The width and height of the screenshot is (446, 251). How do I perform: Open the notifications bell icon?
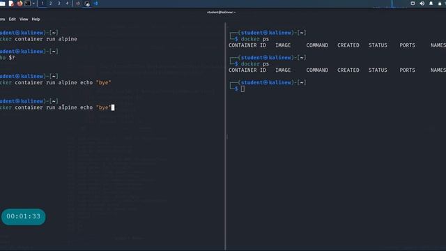point(431,3)
